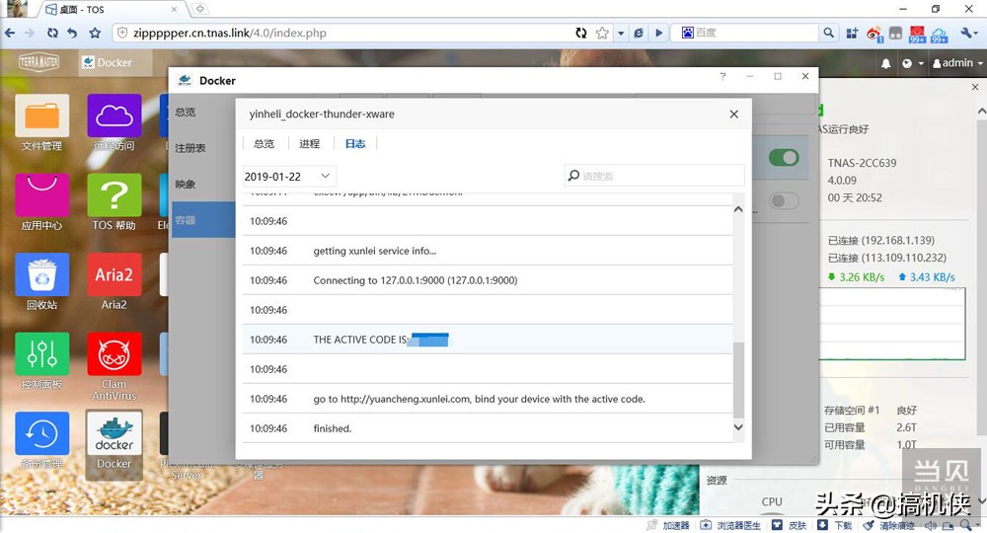Viewport: 987px width, 533px height.
Task: Click the TerraMaster logo in TOS bar
Action: (x=39, y=62)
